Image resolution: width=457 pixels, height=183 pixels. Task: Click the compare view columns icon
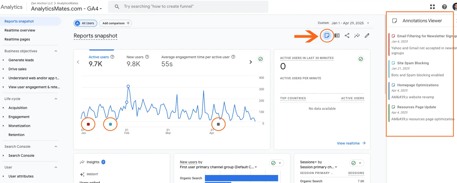click(337, 35)
